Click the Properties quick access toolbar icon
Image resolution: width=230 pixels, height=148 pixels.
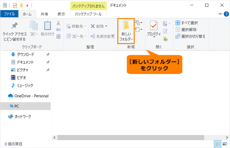point(15,6)
